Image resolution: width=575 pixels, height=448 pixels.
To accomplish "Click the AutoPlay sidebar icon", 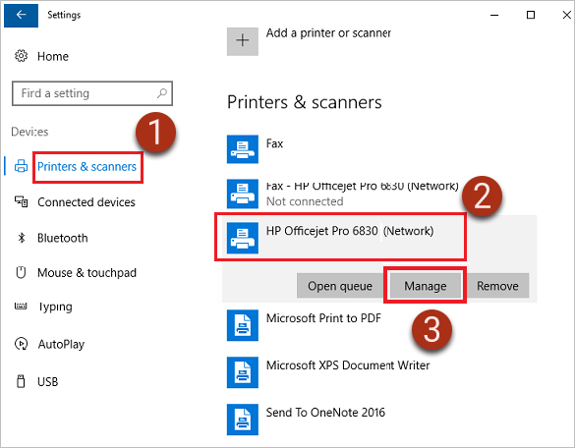I will (21, 344).
